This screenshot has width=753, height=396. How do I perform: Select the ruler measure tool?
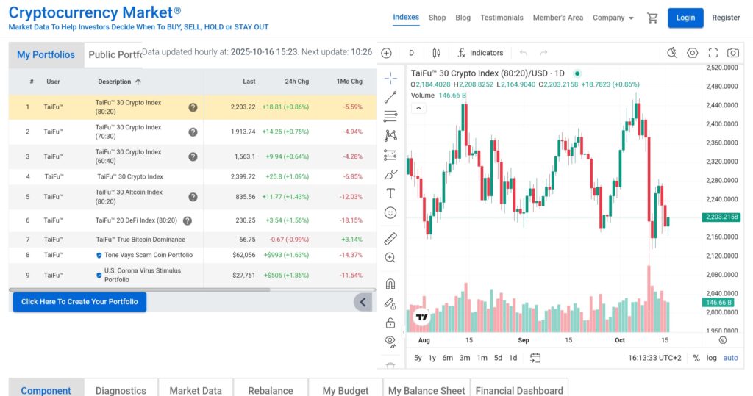click(x=390, y=239)
